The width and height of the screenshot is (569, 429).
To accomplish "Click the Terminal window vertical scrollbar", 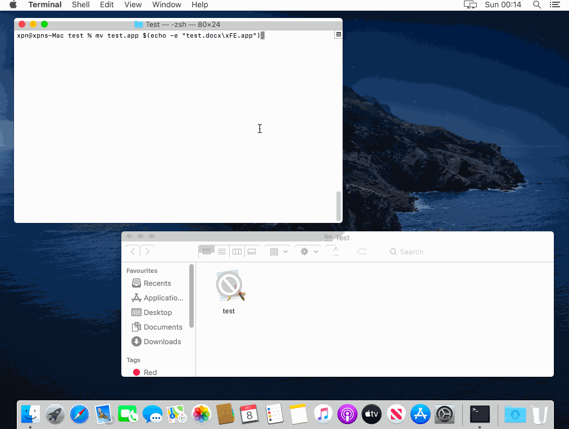I will (338, 206).
